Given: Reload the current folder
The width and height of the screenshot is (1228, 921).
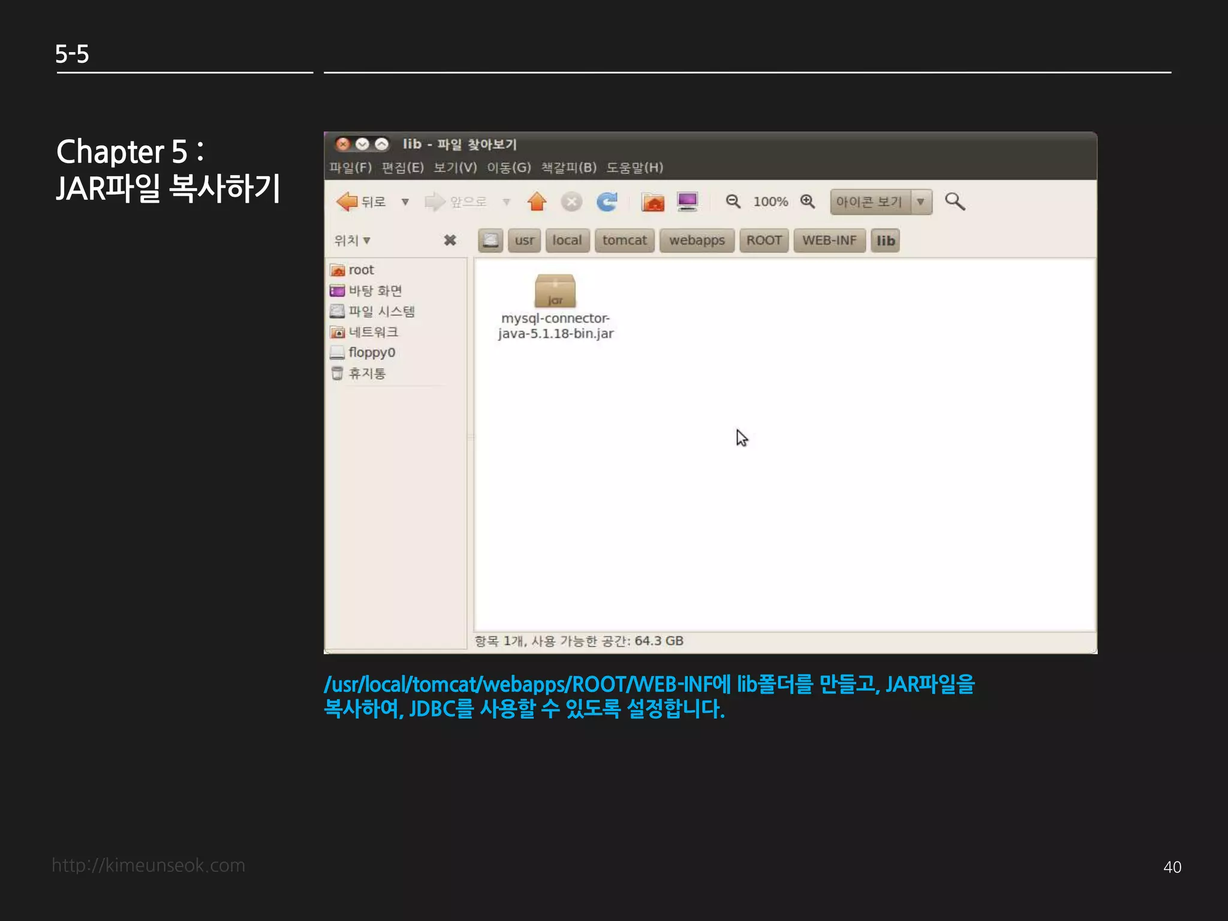Looking at the screenshot, I should [x=607, y=201].
